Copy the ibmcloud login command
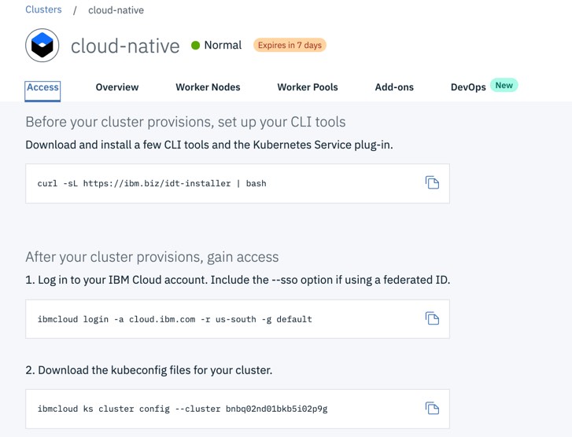 point(432,318)
